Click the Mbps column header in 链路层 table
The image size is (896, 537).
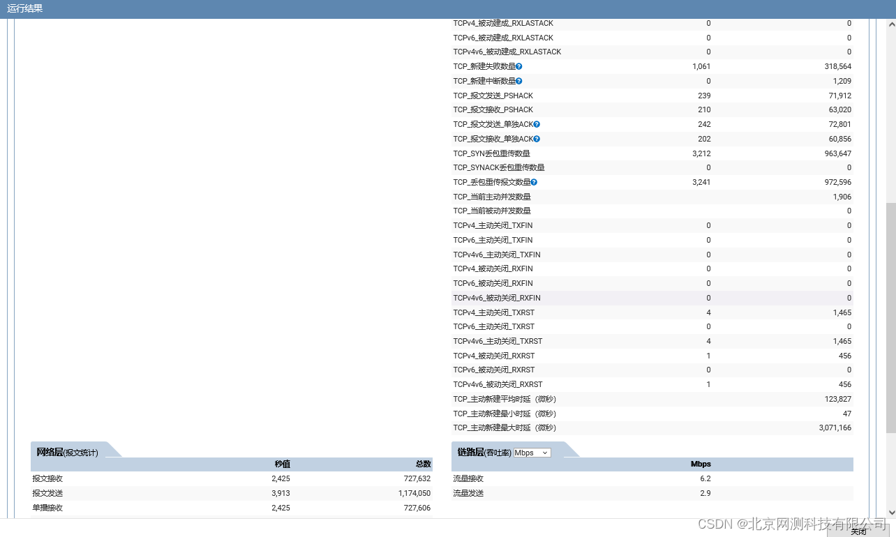tap(701, 464)
